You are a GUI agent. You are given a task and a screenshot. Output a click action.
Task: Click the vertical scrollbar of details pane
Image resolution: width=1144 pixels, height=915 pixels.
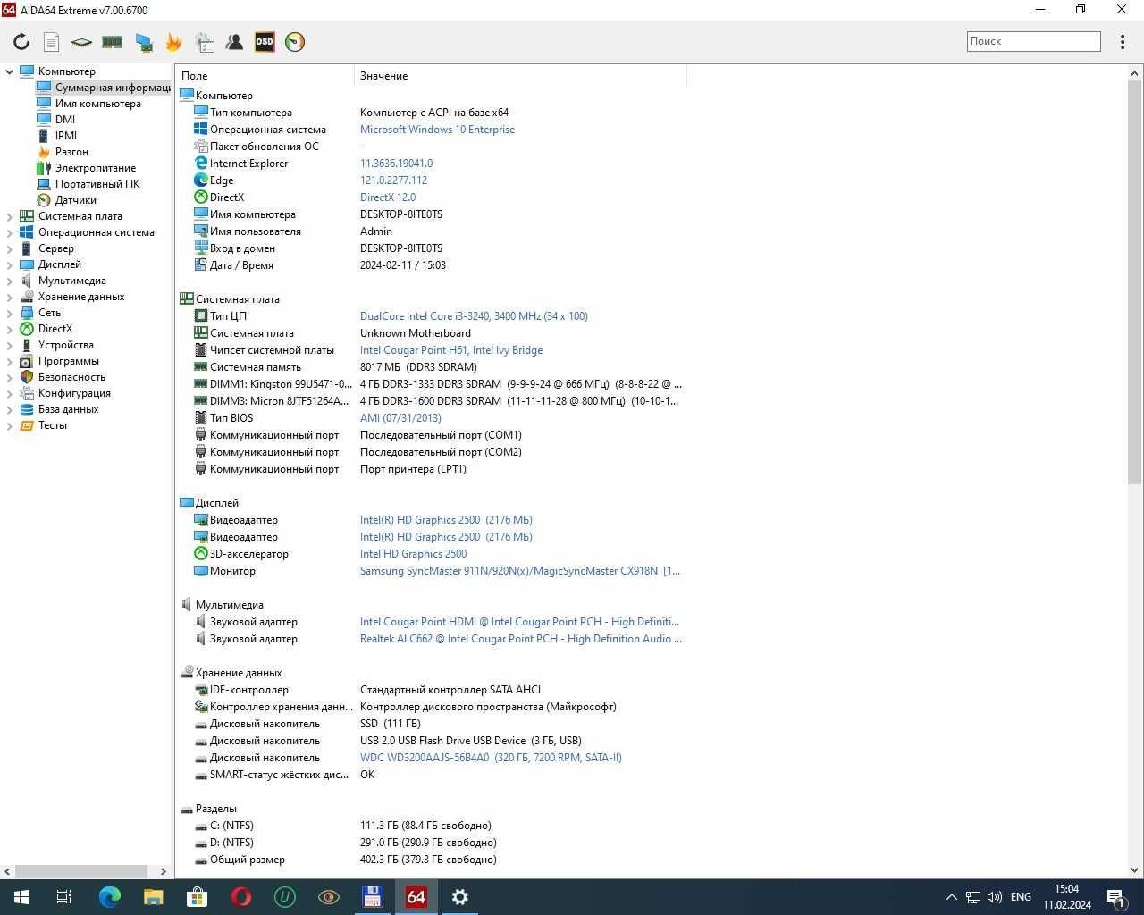pyautogui.click(x=1135, y=281)
